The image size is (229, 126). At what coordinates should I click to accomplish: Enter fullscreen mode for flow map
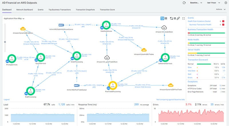coord(183,18)
